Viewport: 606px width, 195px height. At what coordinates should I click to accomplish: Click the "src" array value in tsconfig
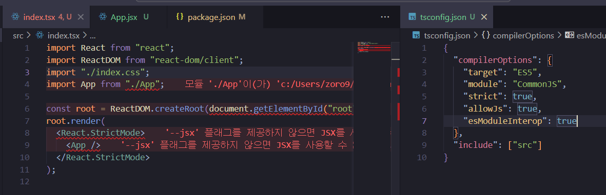(x=525, y=145)
